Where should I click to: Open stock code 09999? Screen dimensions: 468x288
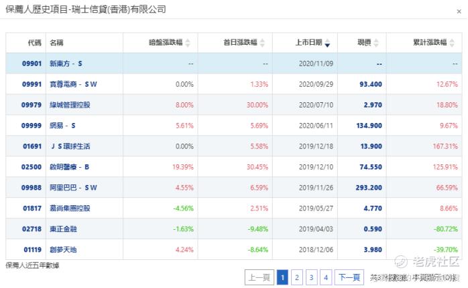coord(32,126)
